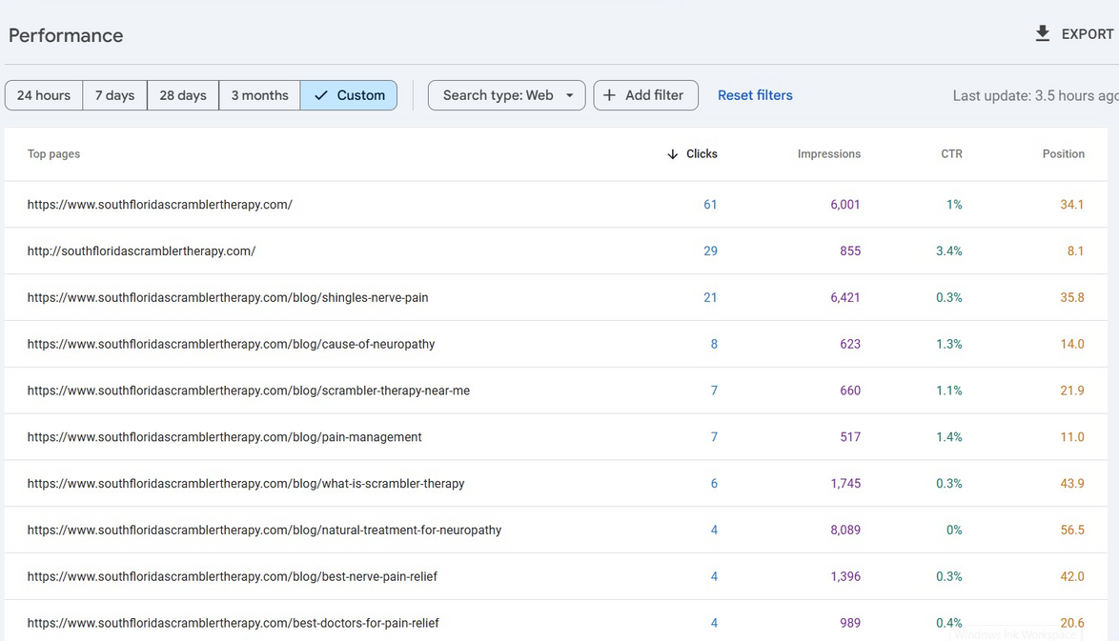This screenshot has width=1119, height=641.
Task: Open the https://www.southfloridascramblertherapy.com/ row
Action: click(x=556, y=205)
